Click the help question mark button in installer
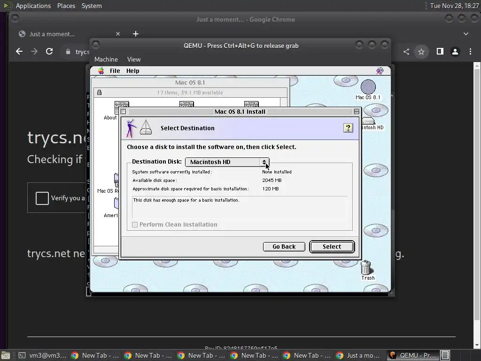This screenshot has height=361, width=481. 348,128
